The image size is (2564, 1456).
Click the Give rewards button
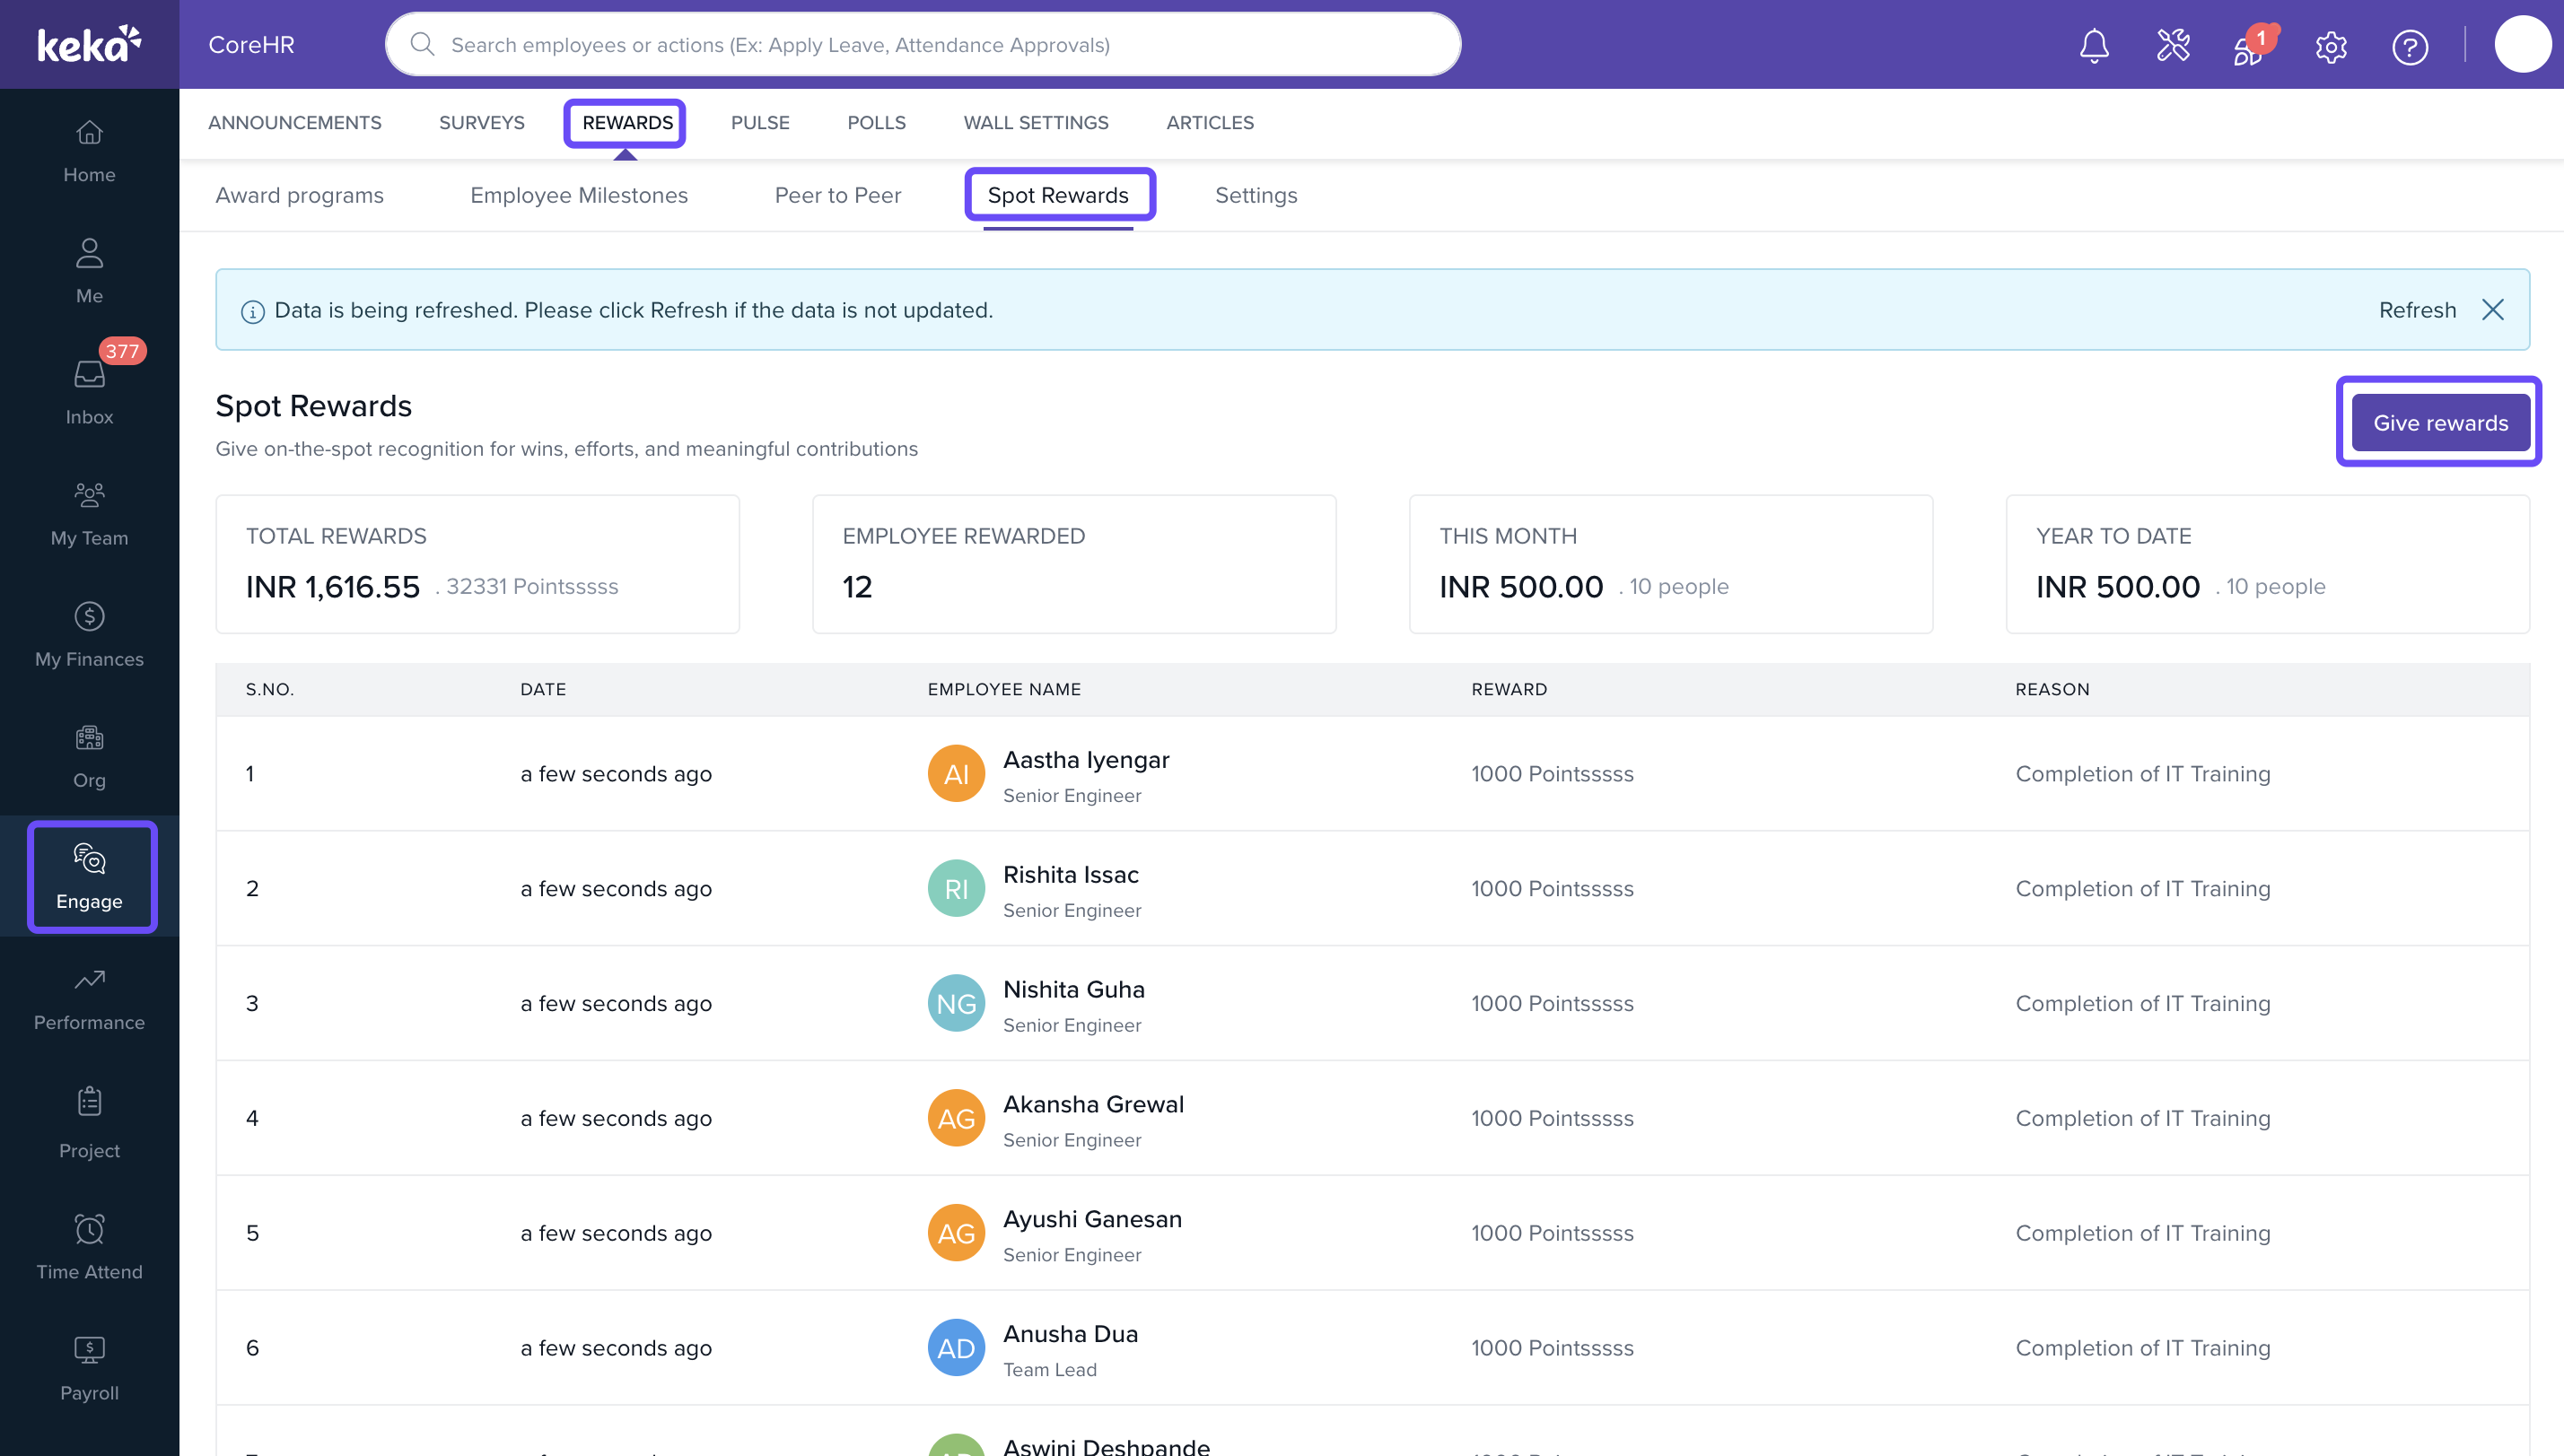point(2439,423)
